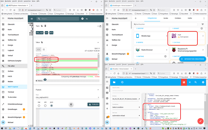
Task: Open file history icon in File editor toolbar
Action: [122, 82]
